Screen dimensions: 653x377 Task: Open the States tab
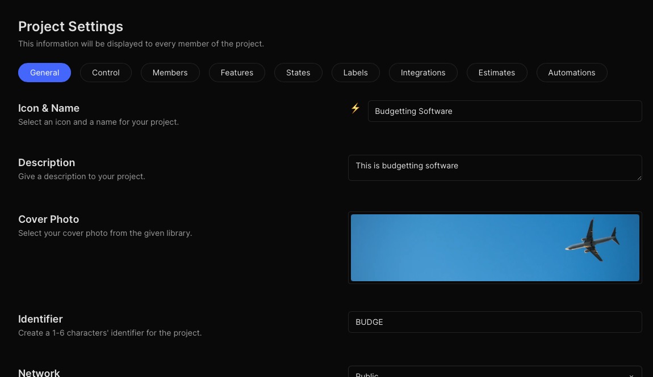coord(298,73)
